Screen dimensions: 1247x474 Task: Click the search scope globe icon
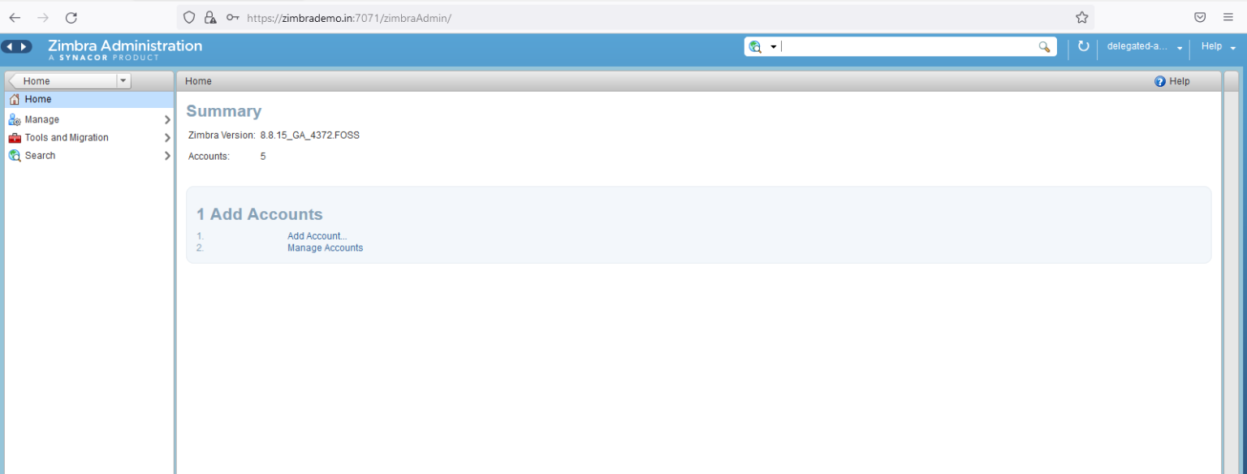pyautogui.click(x=757, y=46)
